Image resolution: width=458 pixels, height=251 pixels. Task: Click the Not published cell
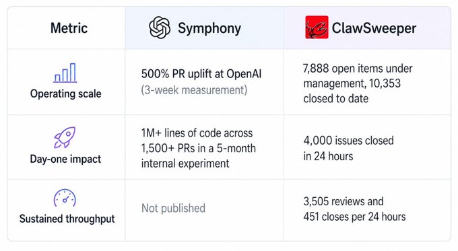[173, 209]
